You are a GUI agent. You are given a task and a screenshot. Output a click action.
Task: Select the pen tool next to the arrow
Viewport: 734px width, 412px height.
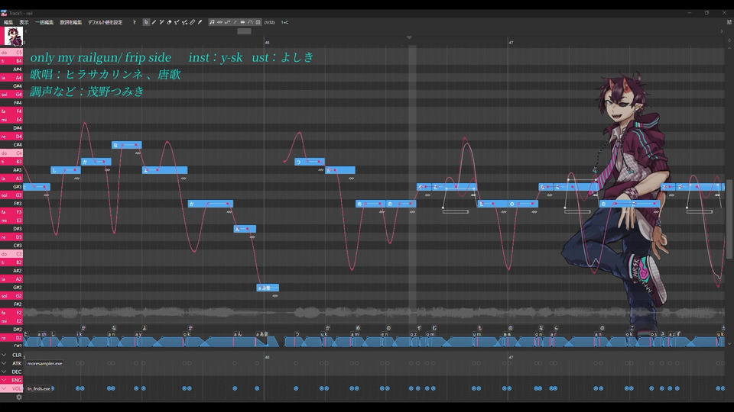pyautogui.click(x=154, y=22)
